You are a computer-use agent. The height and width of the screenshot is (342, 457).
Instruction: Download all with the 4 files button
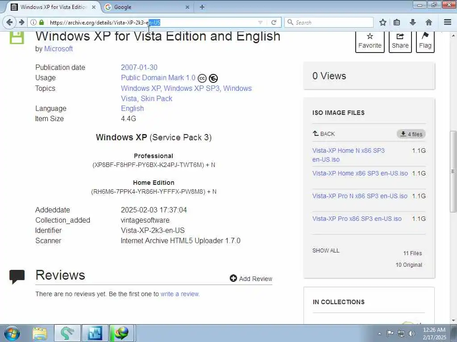(411, 134)
